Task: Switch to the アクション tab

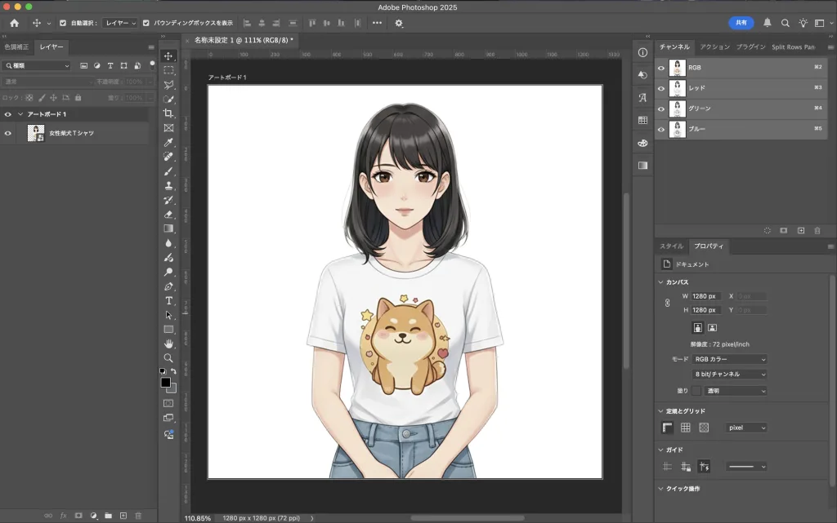Action: (x=714, y=47)
